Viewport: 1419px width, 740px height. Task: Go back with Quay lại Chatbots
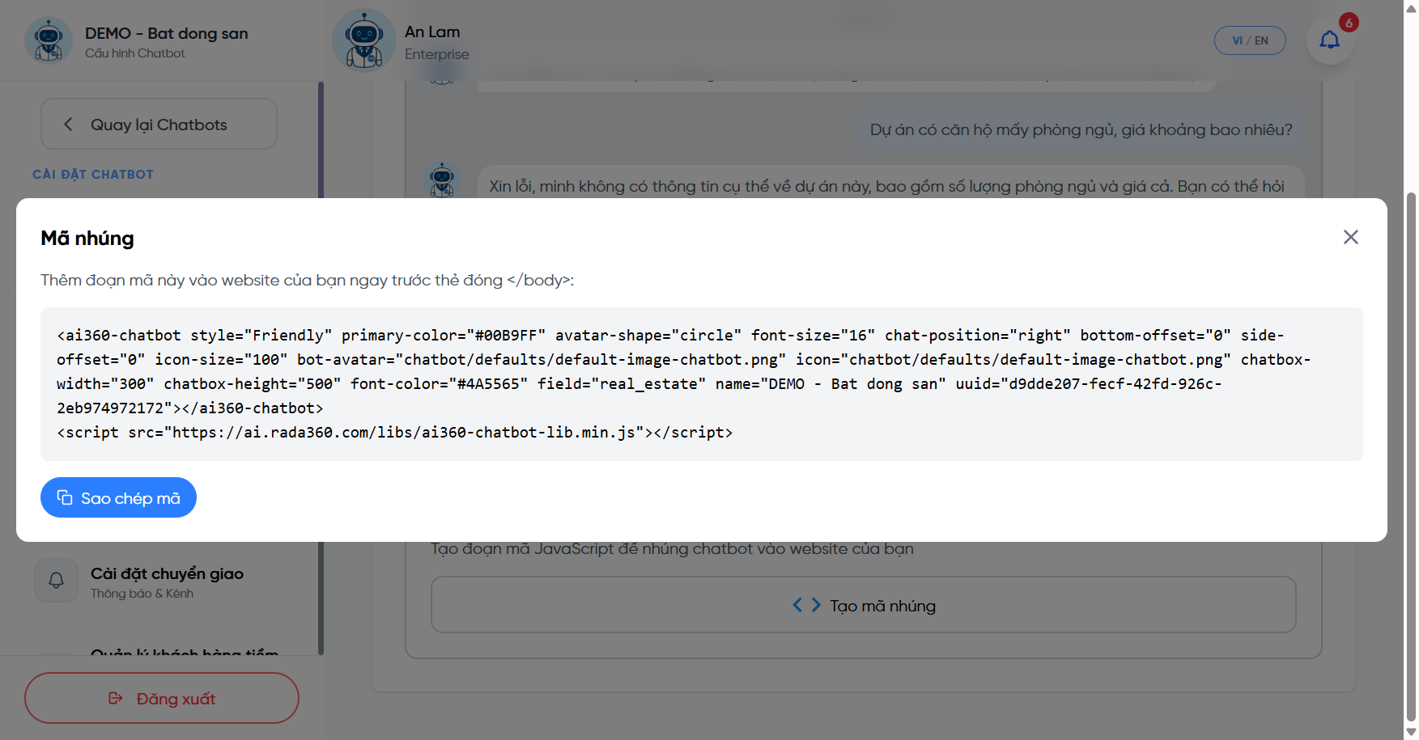point(159,124)
